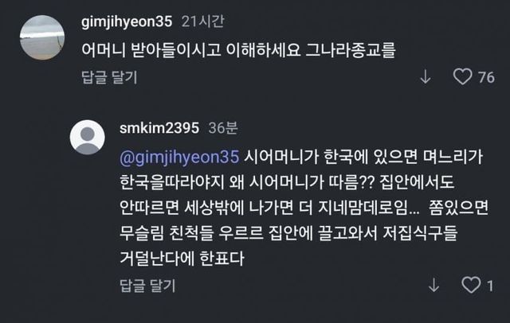Screen dimensions: 510x323
Task: Reply to gimjihyeon35 via 답글 달기
Action: (x=109, y=77)
